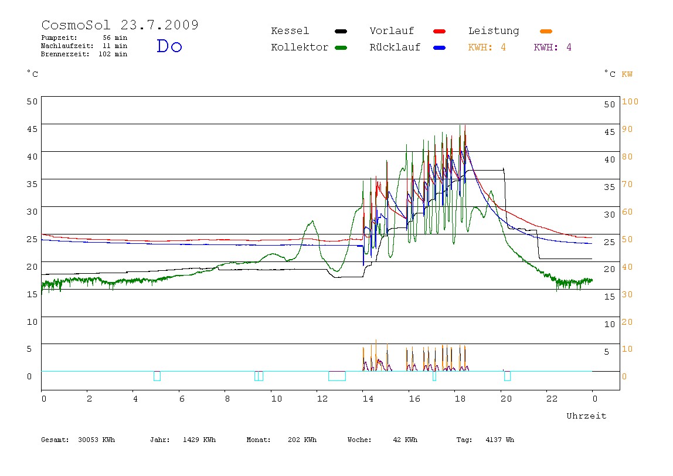Click the "Vorlauf" legend label

[392, 31]
